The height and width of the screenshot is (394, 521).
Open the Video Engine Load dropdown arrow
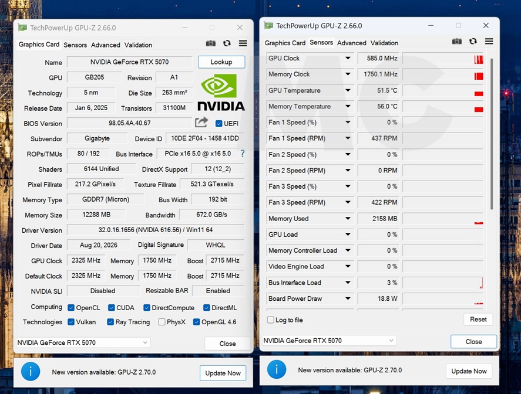(x=348, y=266)
